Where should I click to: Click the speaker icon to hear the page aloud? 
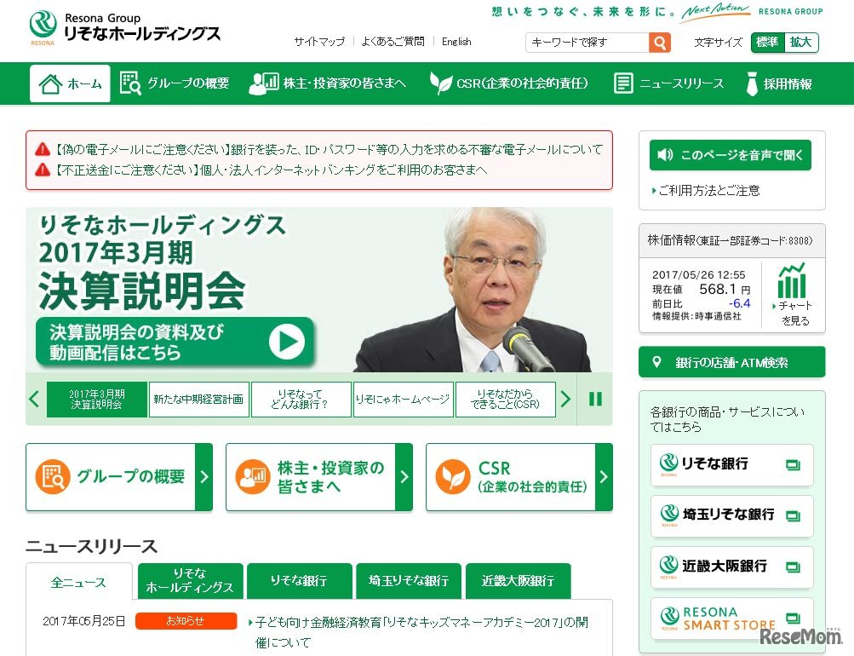click(665, 155)
